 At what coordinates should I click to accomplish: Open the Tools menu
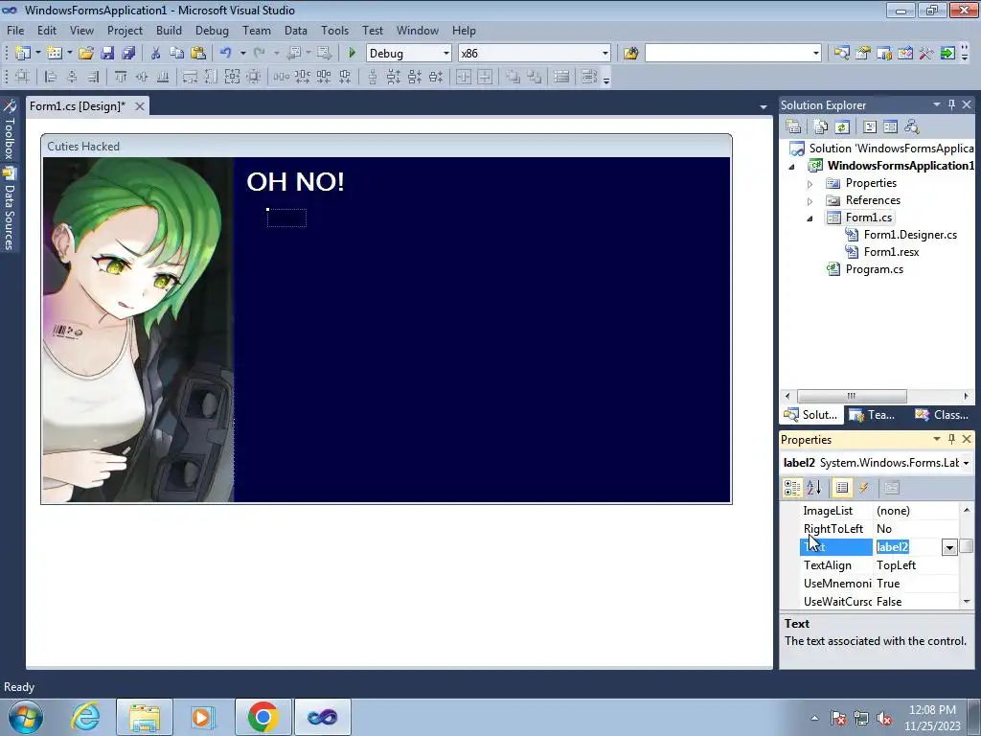[334, 30]
